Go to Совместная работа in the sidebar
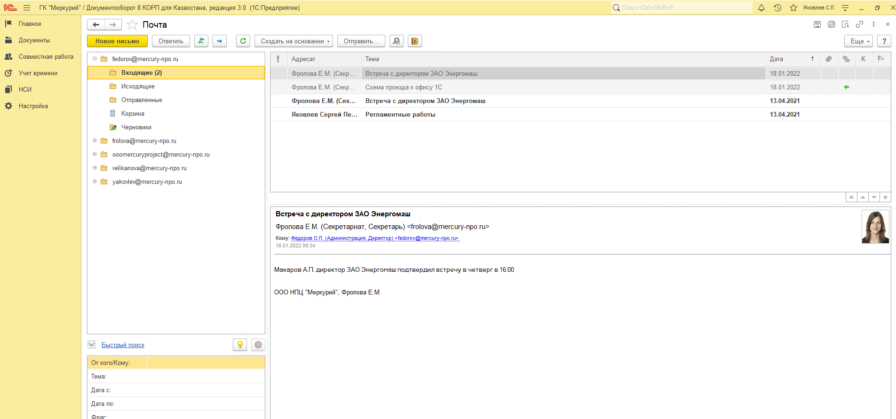This screenshot has width=896, height=419. (x=46, y=57)
